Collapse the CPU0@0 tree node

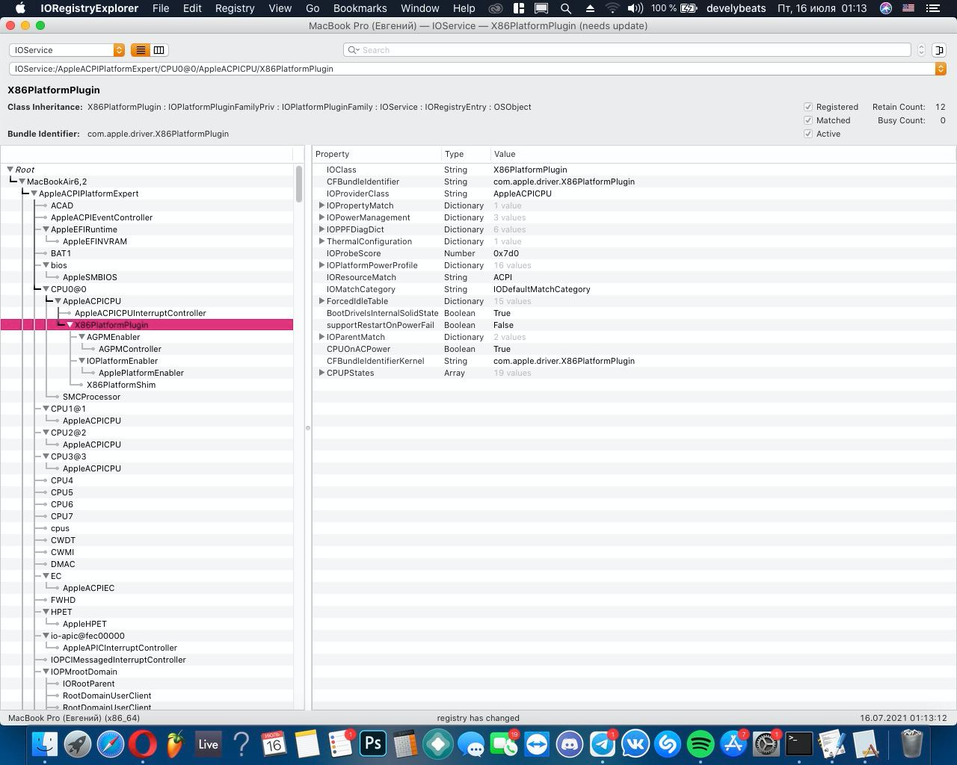pyautogui.click(x=46, y=289)
